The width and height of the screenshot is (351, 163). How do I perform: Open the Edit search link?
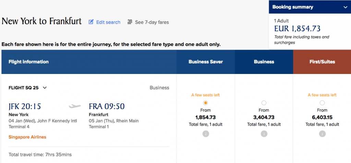tap(108, 22)
